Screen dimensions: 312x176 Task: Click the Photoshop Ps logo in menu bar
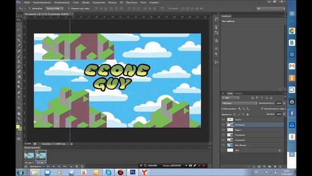tap(19, 2)
